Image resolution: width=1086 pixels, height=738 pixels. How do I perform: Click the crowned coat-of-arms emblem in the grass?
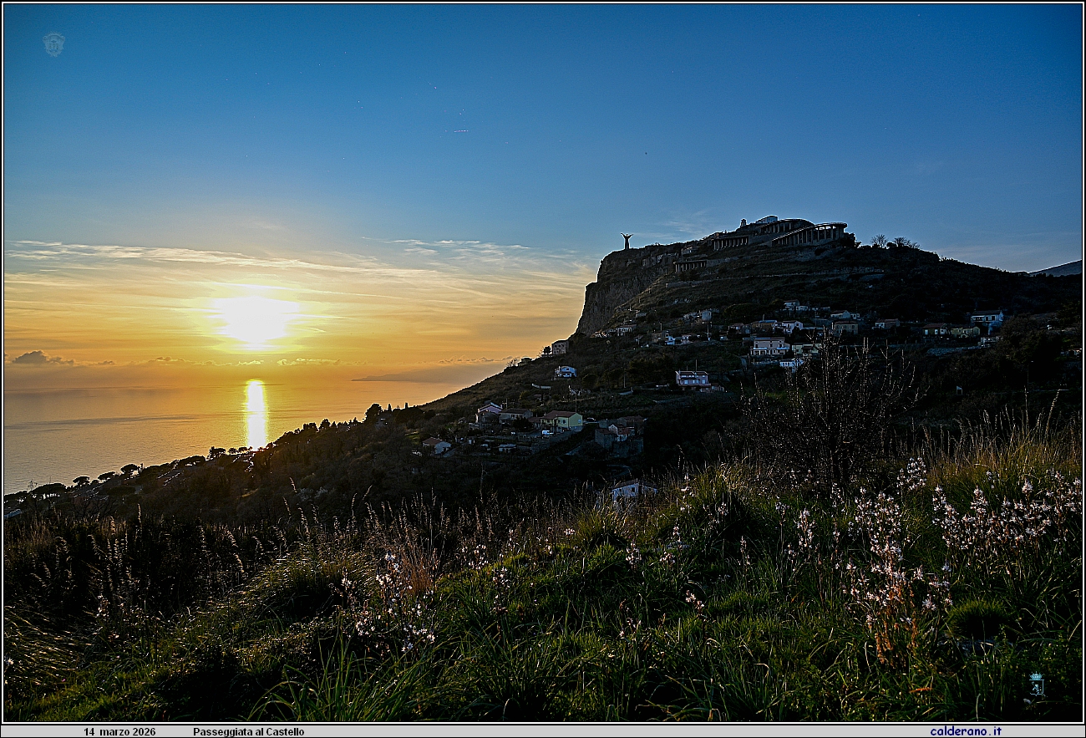tap(1036, 685)
